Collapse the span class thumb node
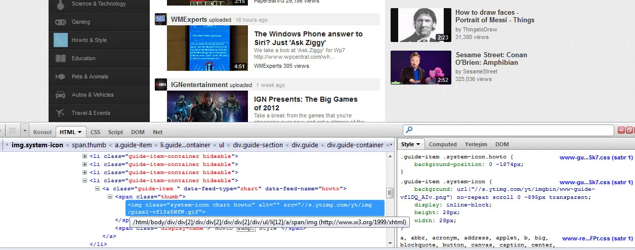 coord(110,196)
